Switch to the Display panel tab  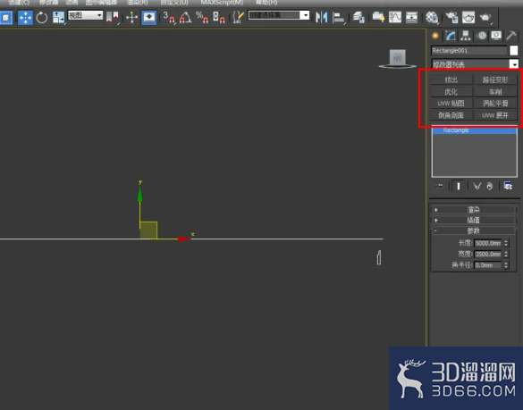point(496,36)
